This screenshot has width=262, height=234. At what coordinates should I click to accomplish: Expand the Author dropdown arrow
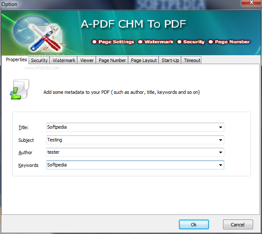tap(220, 152)
